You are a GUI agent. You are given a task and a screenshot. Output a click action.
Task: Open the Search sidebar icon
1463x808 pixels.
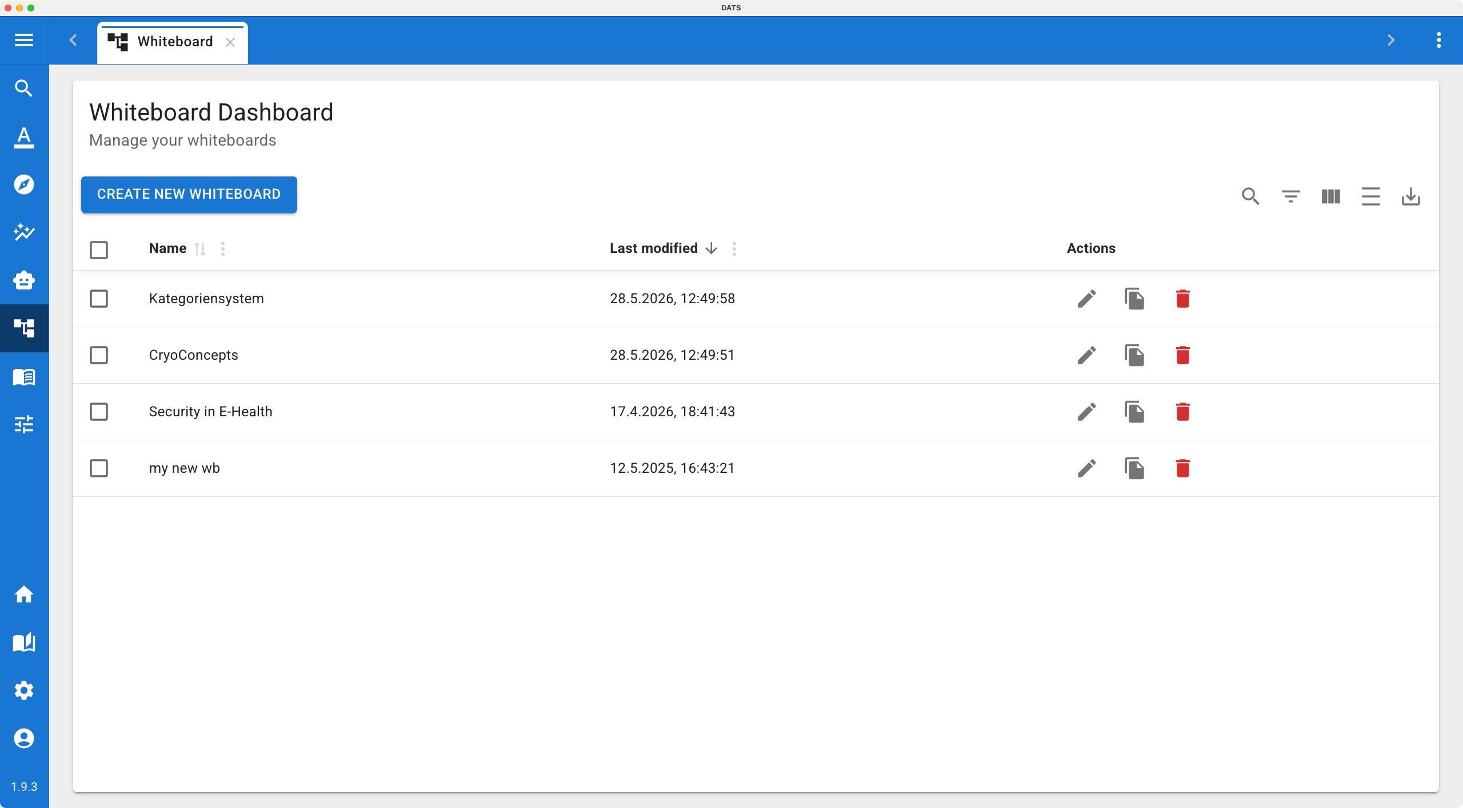(24, 89)
